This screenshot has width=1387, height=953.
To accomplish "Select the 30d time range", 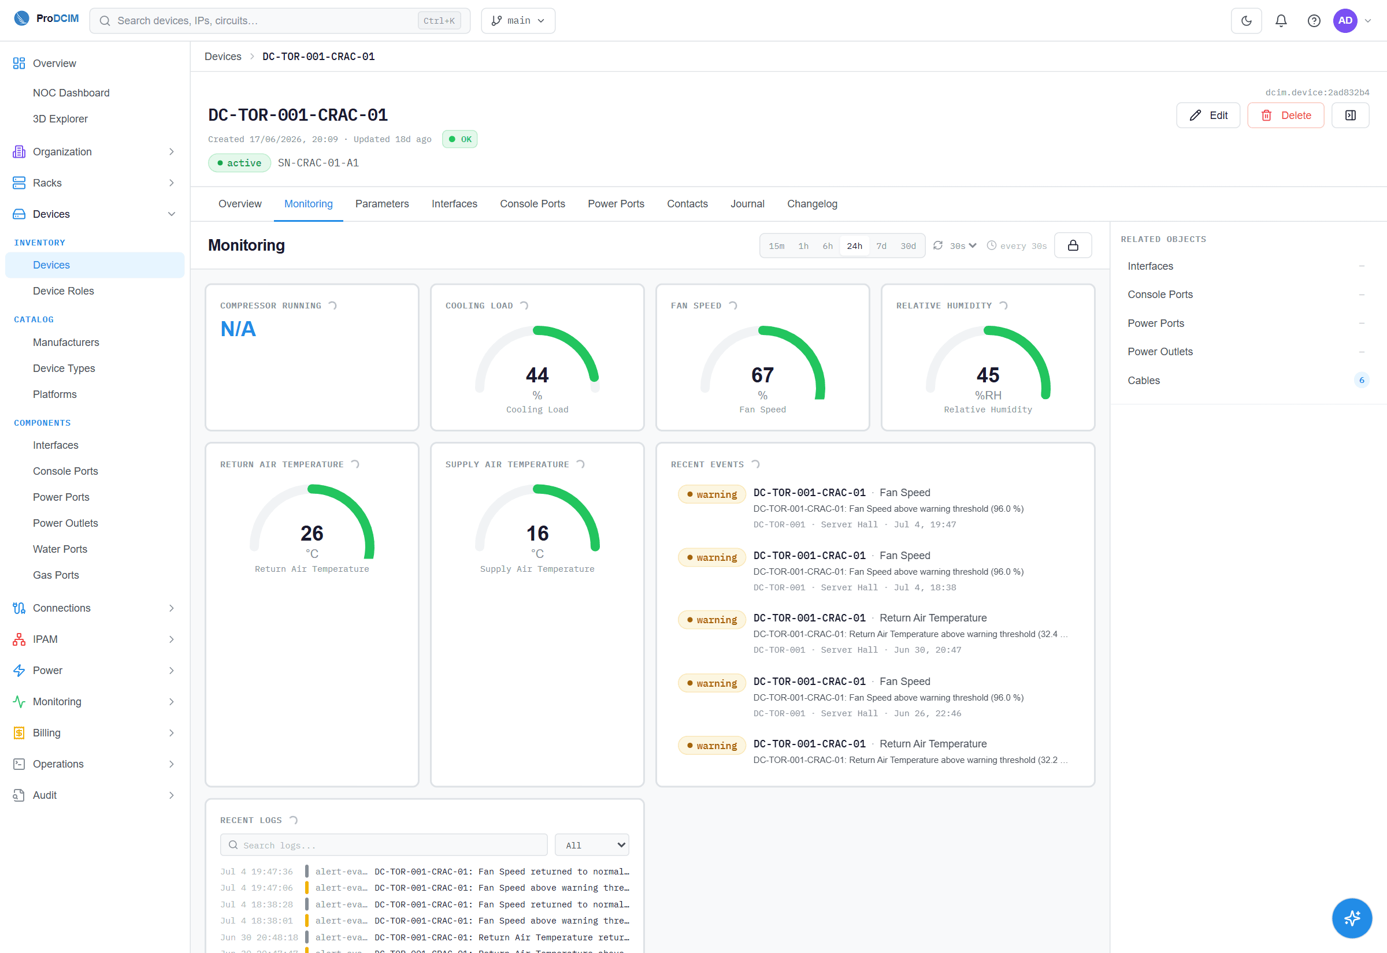I will point(907,246).
